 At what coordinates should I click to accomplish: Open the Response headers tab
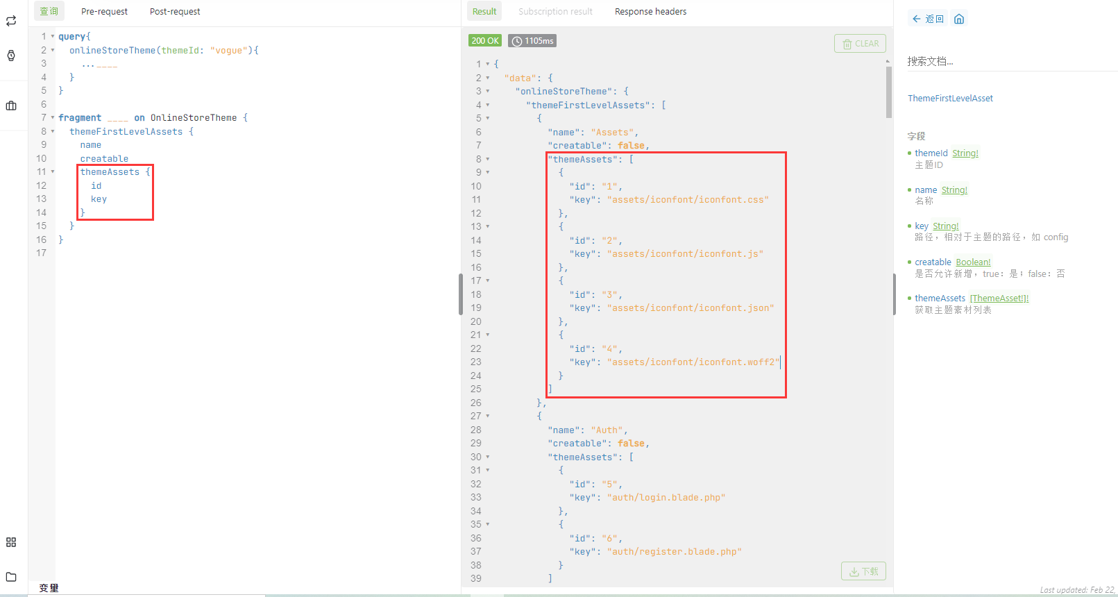tap(650, 12)
